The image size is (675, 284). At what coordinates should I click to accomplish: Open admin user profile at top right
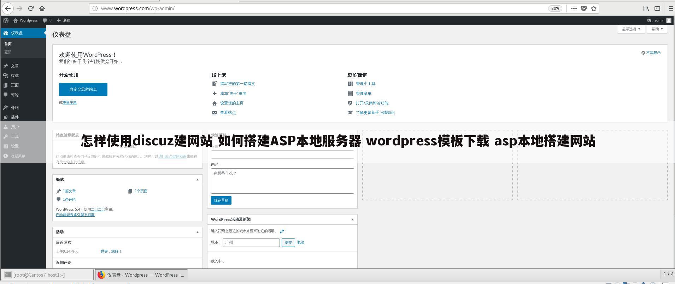click(659, 20)
